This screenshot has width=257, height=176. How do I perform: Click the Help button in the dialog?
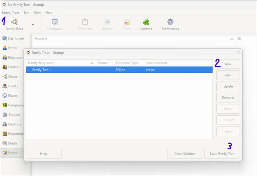click(44, 154)
